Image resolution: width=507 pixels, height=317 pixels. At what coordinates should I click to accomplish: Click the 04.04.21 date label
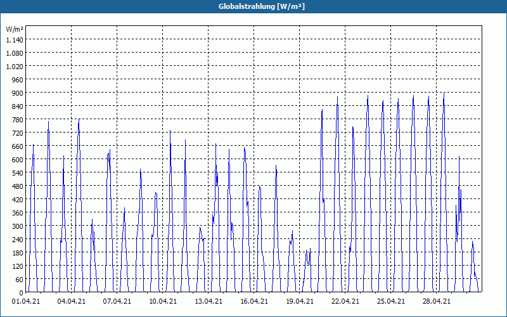click(x=72, y=302)
